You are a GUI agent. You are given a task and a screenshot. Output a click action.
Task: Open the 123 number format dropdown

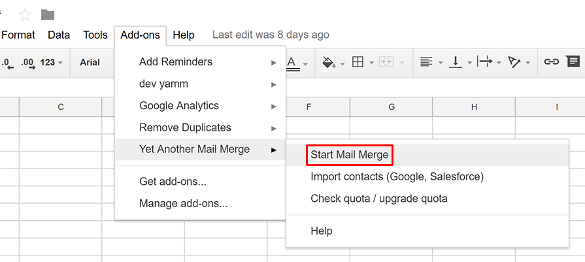[51, 63]
